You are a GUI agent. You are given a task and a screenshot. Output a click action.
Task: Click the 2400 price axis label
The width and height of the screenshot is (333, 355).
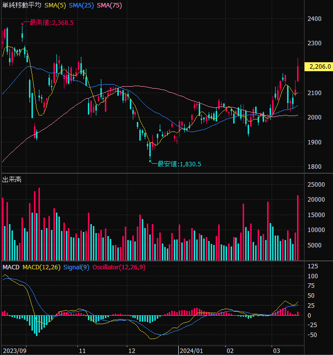point(315,19)
